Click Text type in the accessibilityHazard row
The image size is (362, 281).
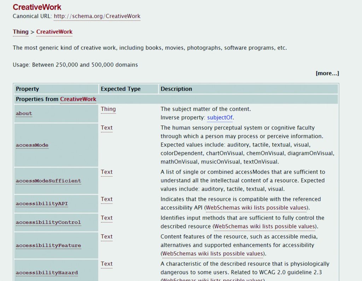tap(107, 264)
